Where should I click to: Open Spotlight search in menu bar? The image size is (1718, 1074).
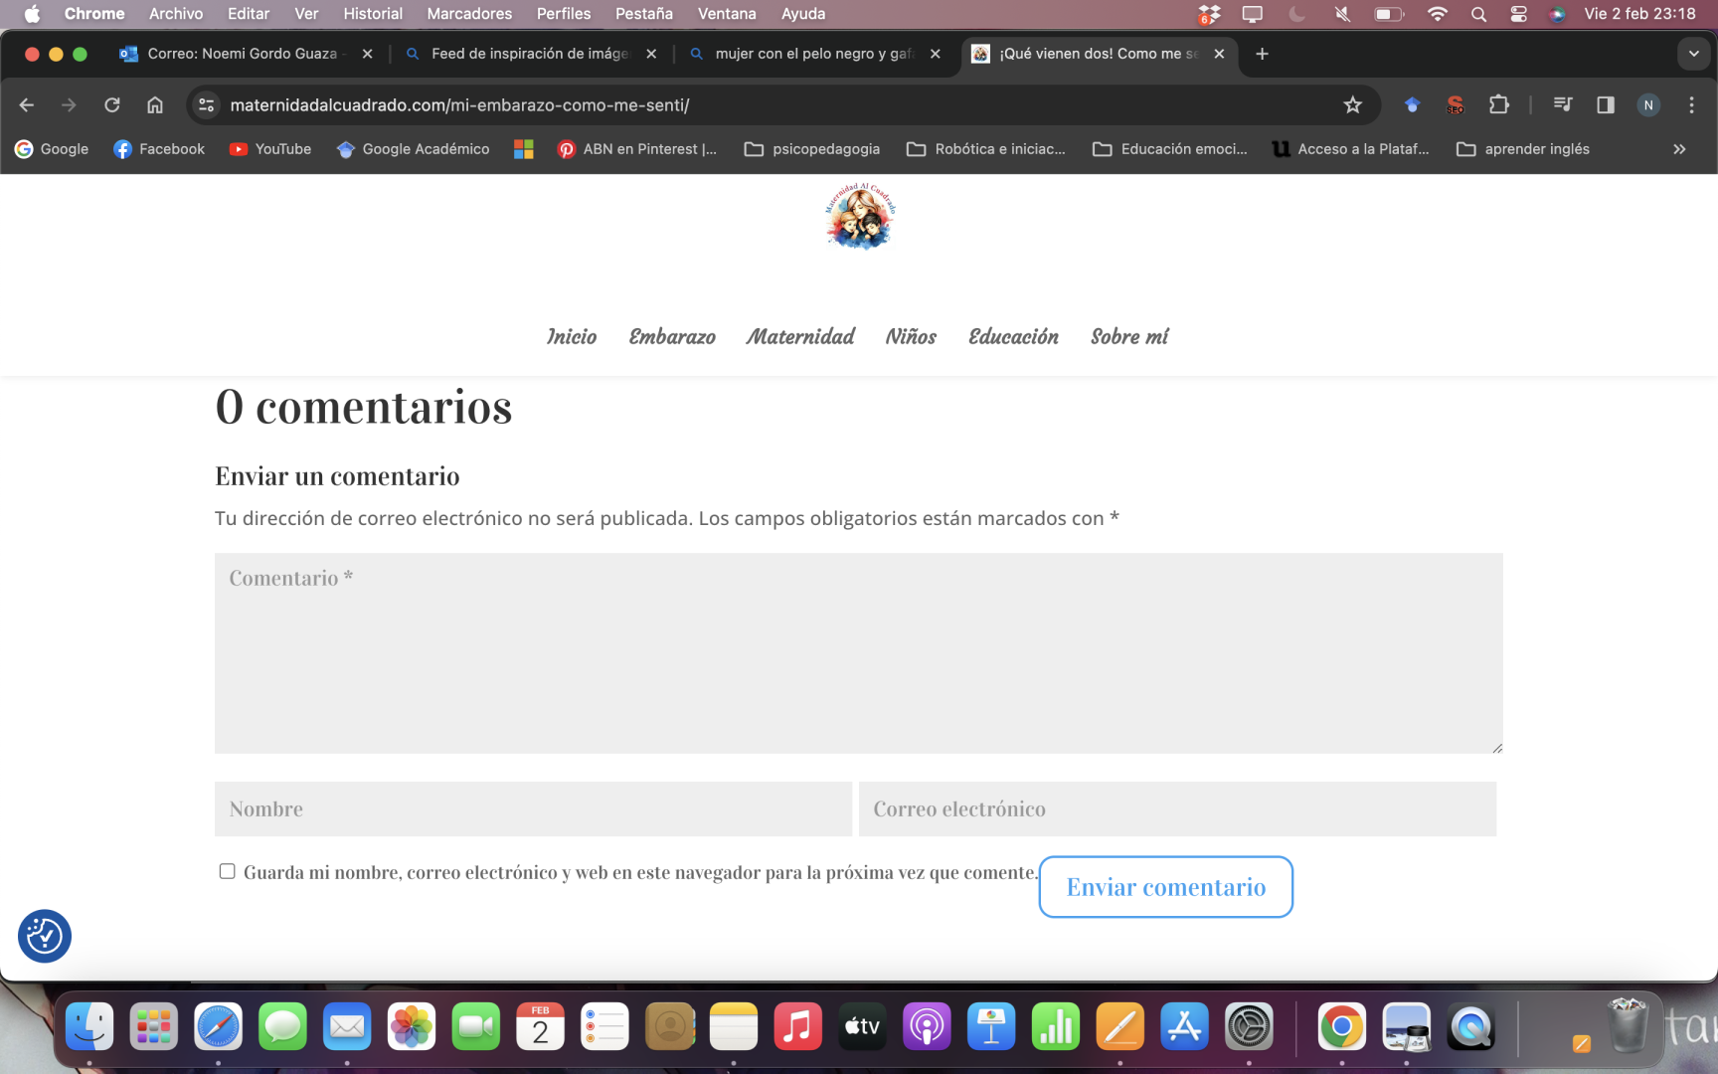tap(1478, 14)
